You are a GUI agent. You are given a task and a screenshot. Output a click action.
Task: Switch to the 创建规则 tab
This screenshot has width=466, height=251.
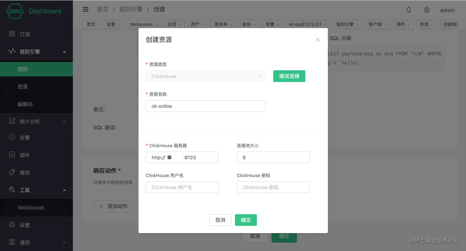coord(450,24)
